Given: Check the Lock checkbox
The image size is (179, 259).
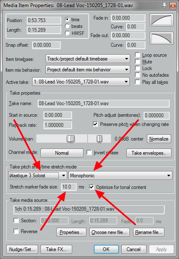Looking at the screenshot, I should coord(138,68).
